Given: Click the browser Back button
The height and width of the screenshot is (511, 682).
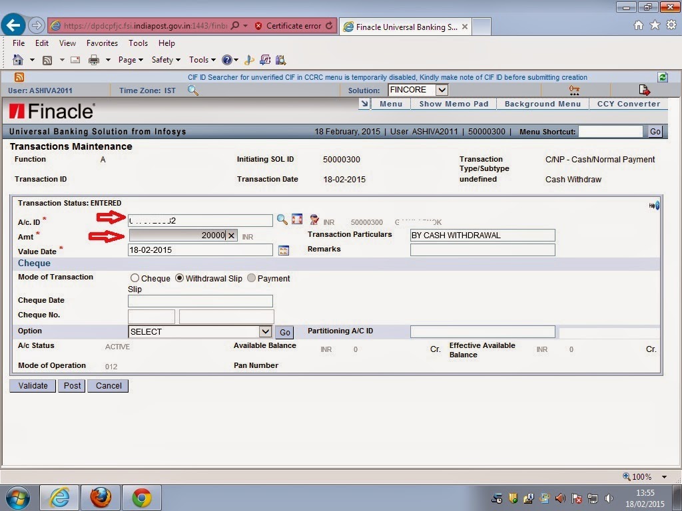Looking at the screenshot, I should 13,26.
